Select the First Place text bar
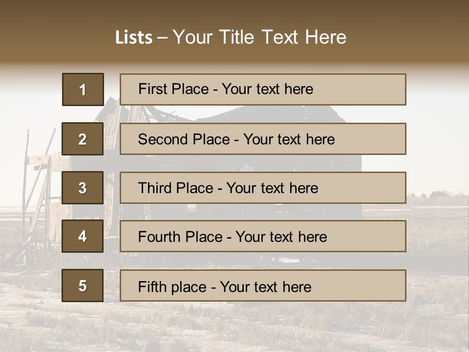Image resolution: width=469 pixels, height=352 pixels. pyautogui.click(x=263, y=89)
